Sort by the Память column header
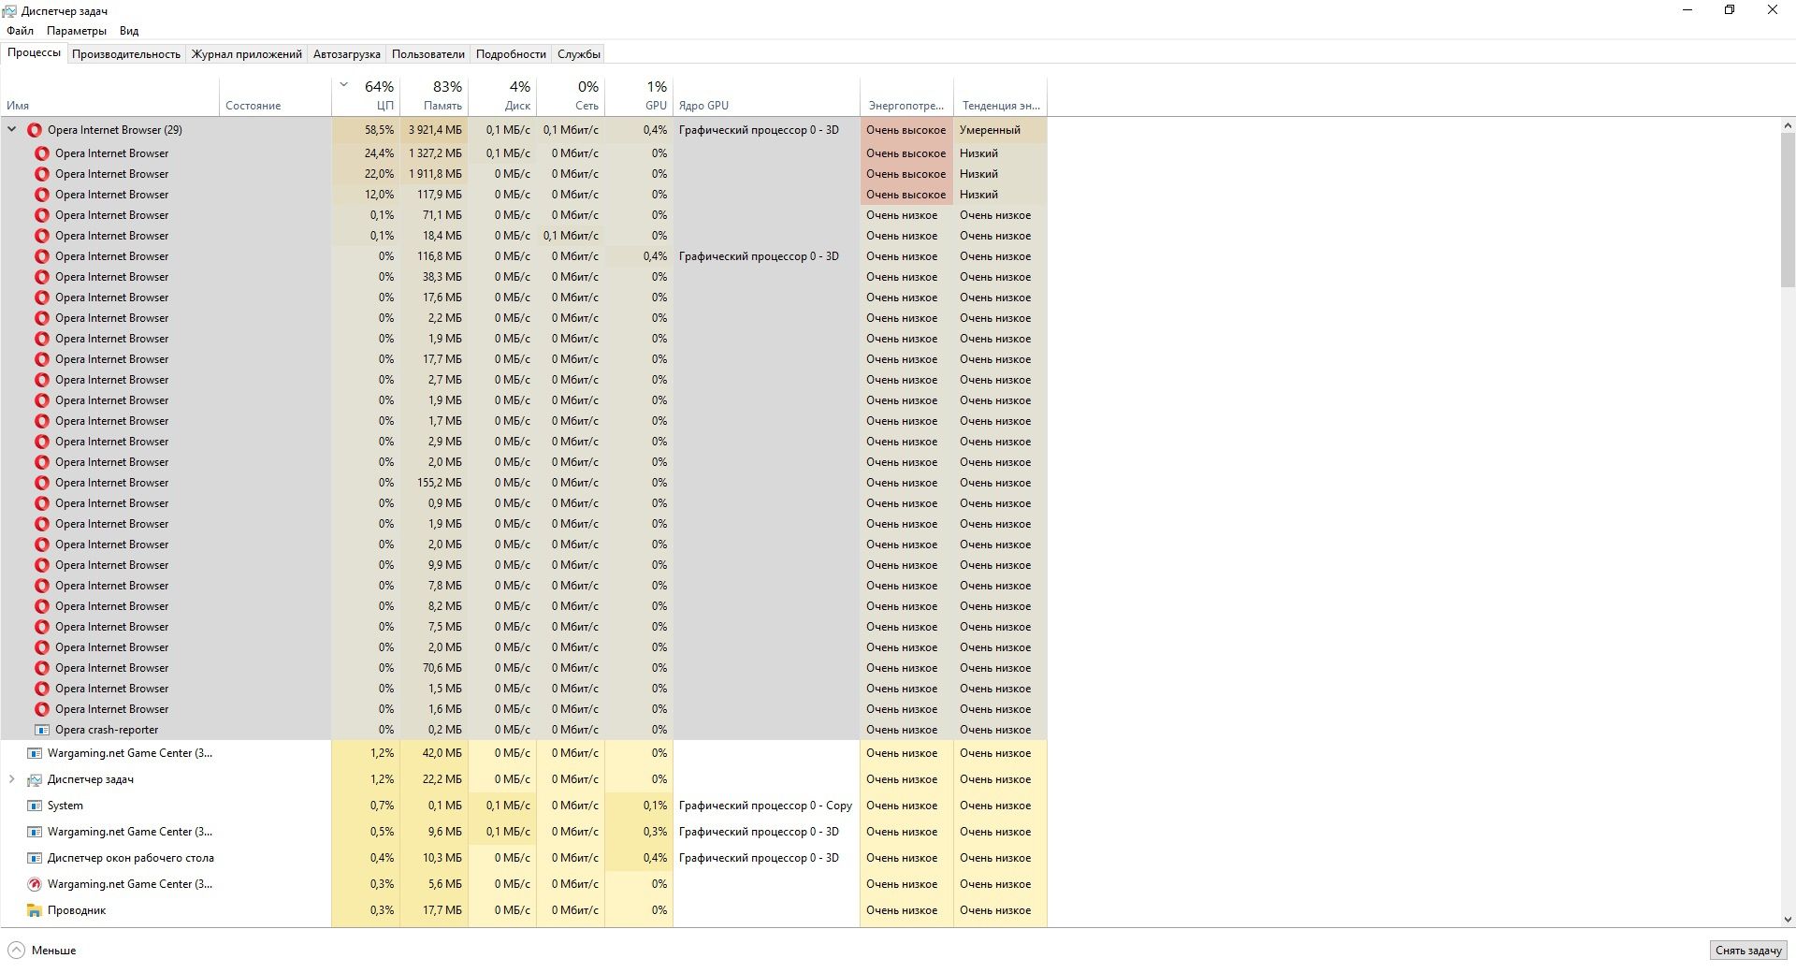 click(x=434, y=97)
